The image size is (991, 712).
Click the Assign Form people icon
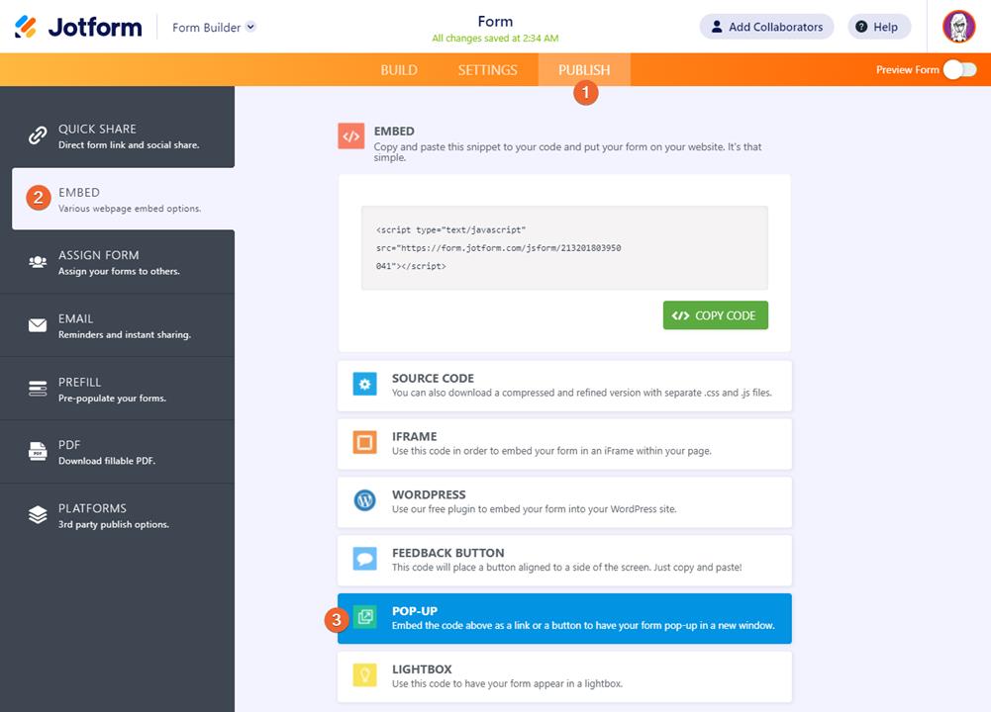[38, 261]
